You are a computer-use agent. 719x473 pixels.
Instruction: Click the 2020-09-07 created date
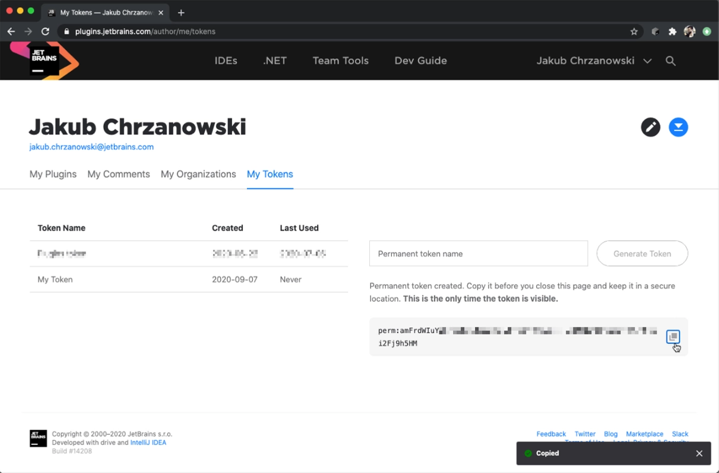click(235, 279)
